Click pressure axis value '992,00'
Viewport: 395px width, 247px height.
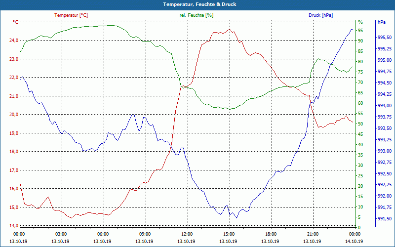[385, 196]
